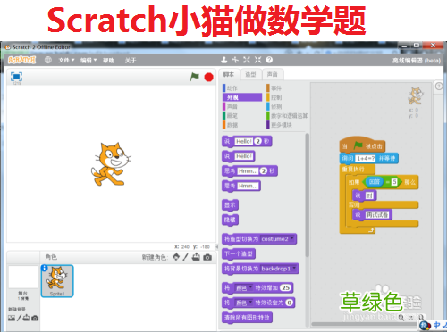Select the shrink sprite tool
Screen dimensions: 447x332
click(257, 60)
